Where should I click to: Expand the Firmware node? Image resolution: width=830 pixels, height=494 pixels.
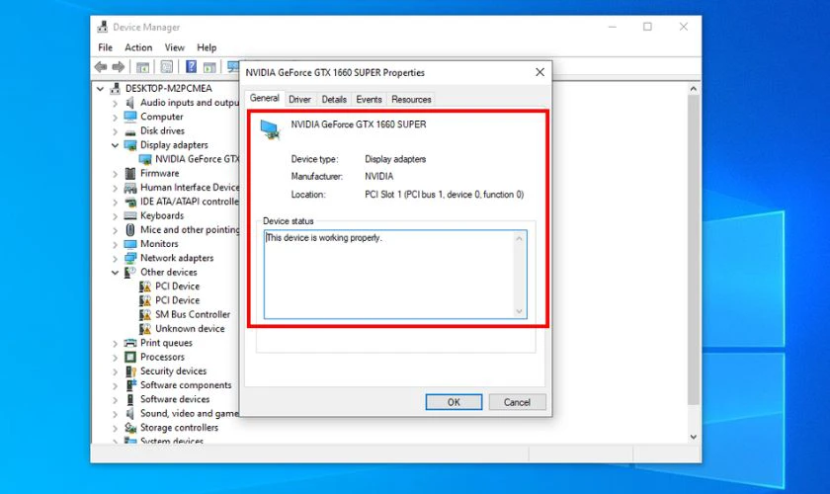point(116,174)
